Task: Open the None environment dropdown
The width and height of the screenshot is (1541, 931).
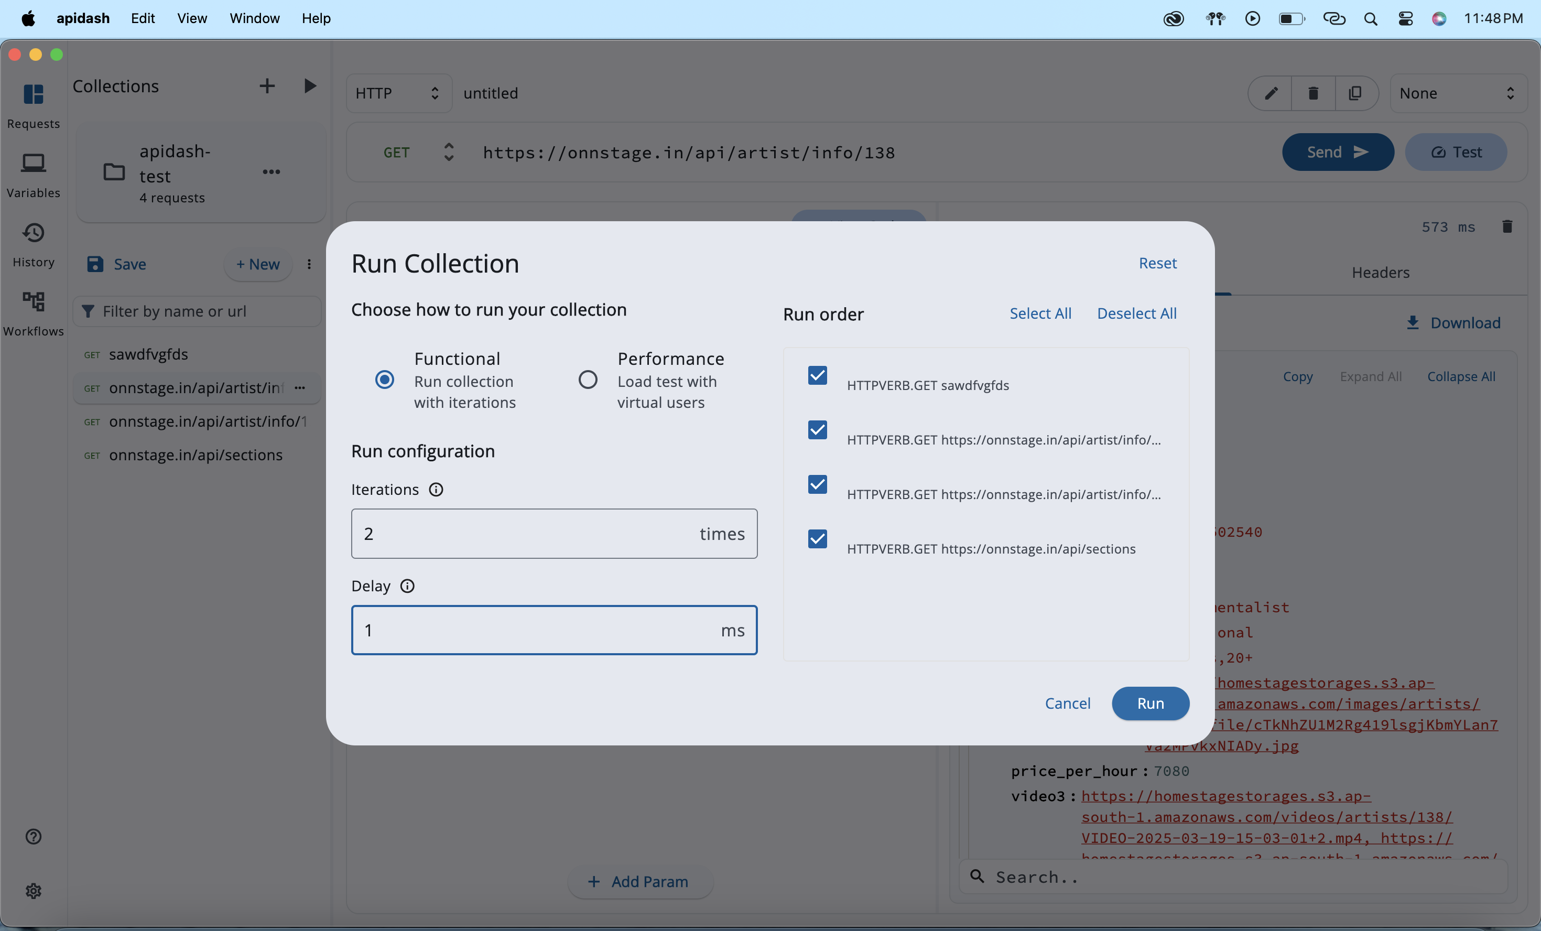Action: point(1457,93)
